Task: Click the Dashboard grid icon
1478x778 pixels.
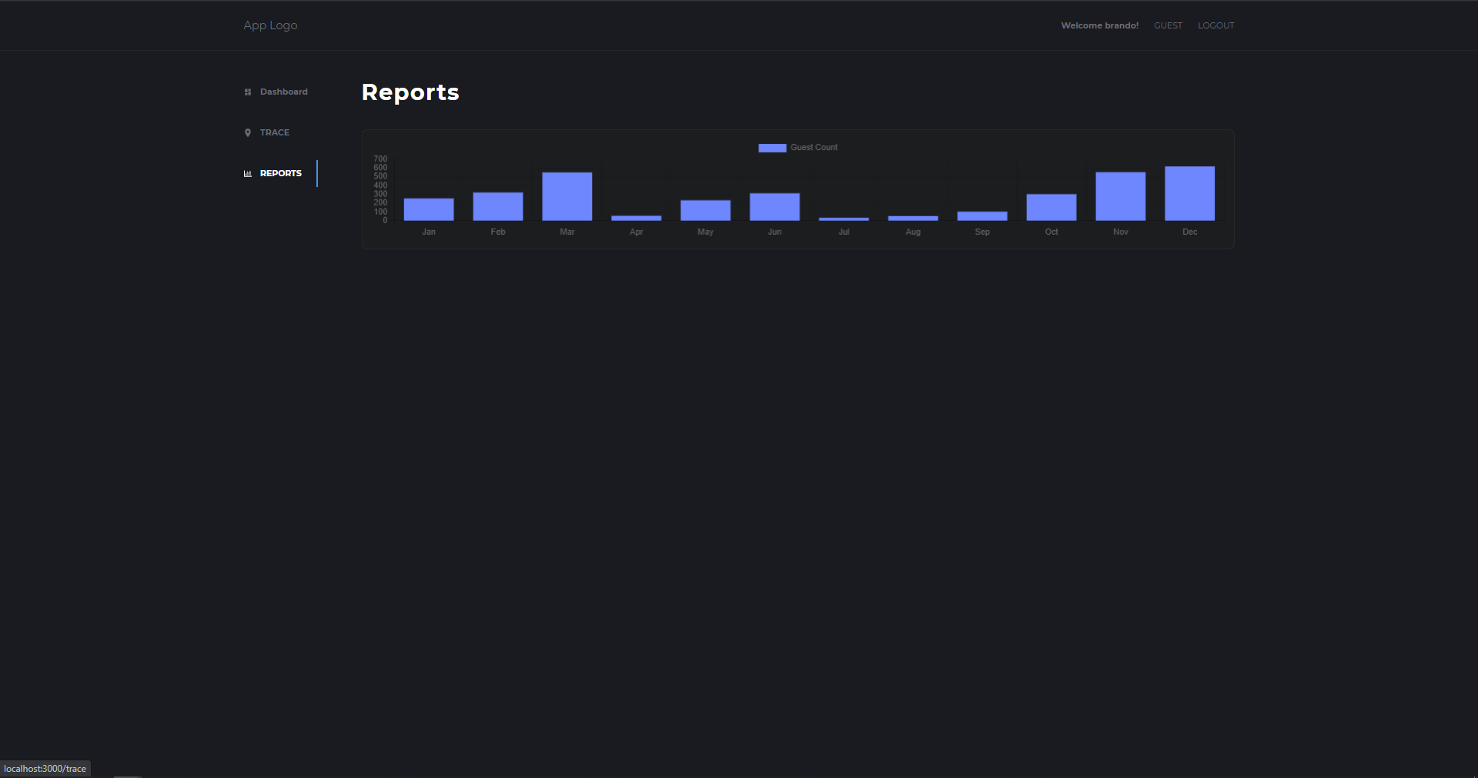Action: click(x=248, y=92)
